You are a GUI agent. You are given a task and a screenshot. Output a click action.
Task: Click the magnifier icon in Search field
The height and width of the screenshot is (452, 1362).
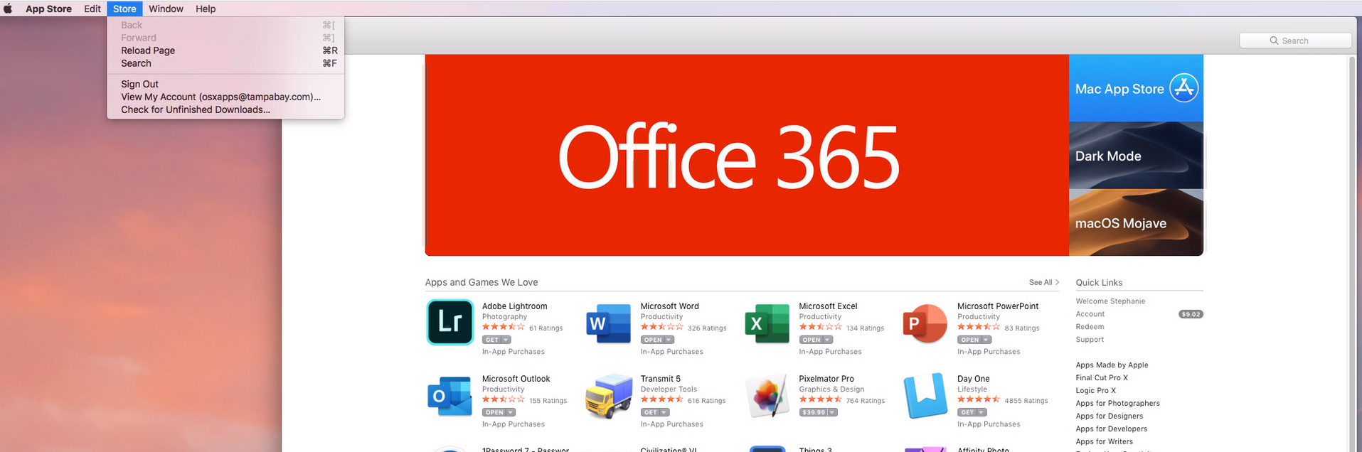pos(1274,41)
